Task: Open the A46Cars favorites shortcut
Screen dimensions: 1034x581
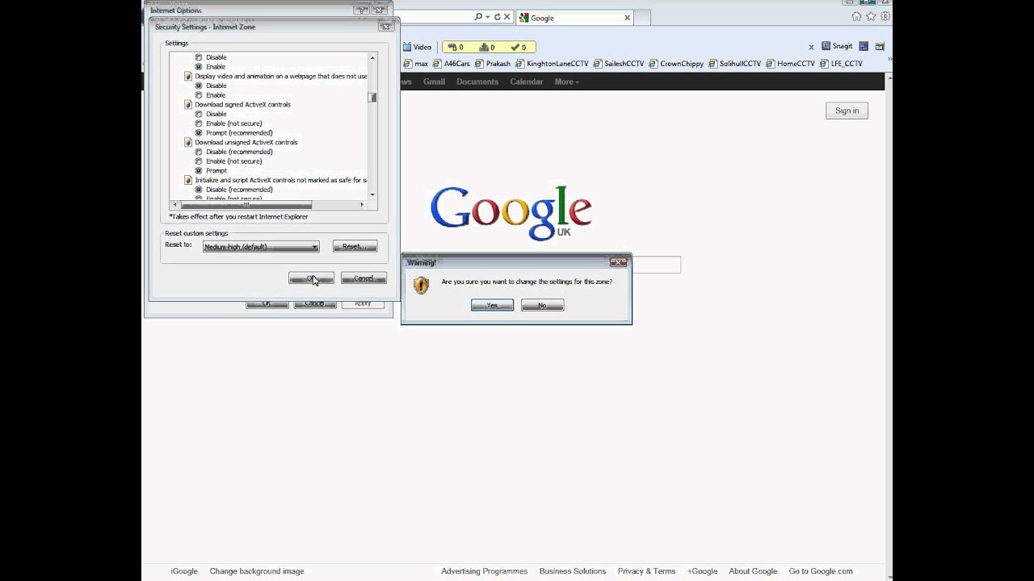Action: tap(452, 64)
